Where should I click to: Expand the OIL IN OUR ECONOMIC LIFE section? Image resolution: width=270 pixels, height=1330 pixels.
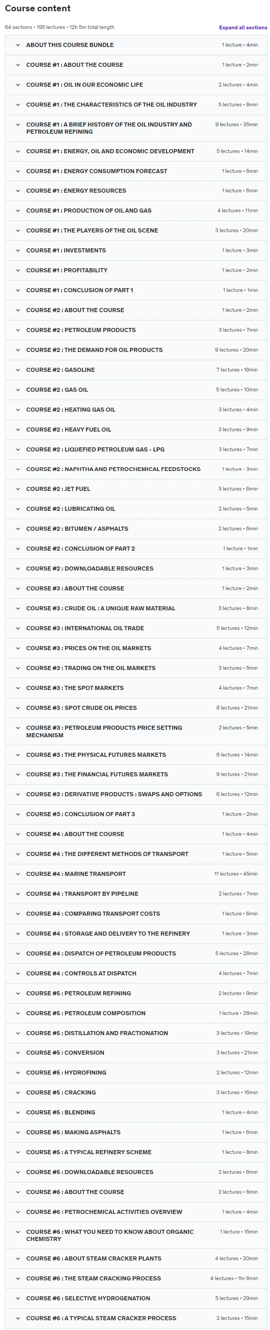(136, 85)
